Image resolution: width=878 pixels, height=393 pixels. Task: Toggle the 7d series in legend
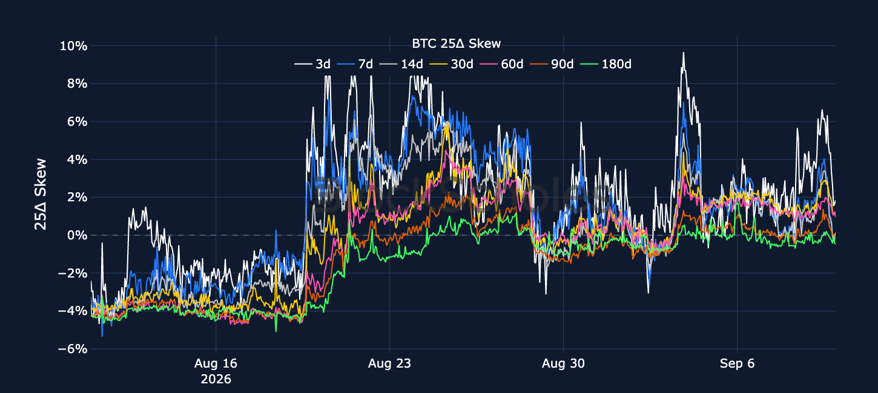355,64
